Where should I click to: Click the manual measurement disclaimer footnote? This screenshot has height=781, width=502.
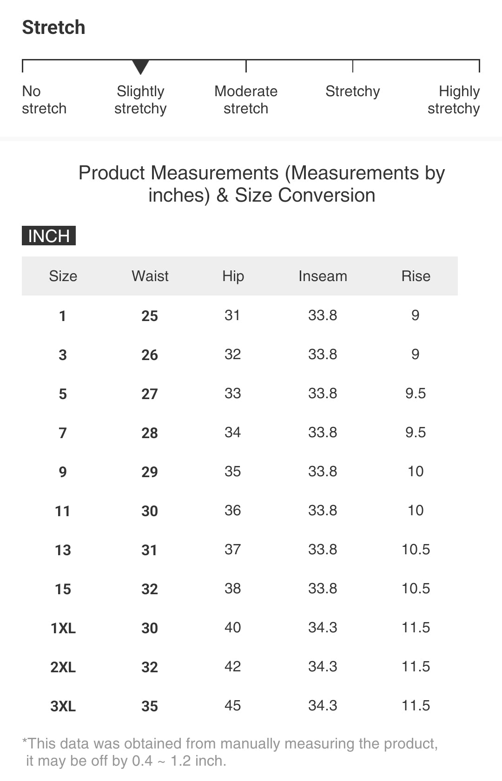click(x=230, y=752)
